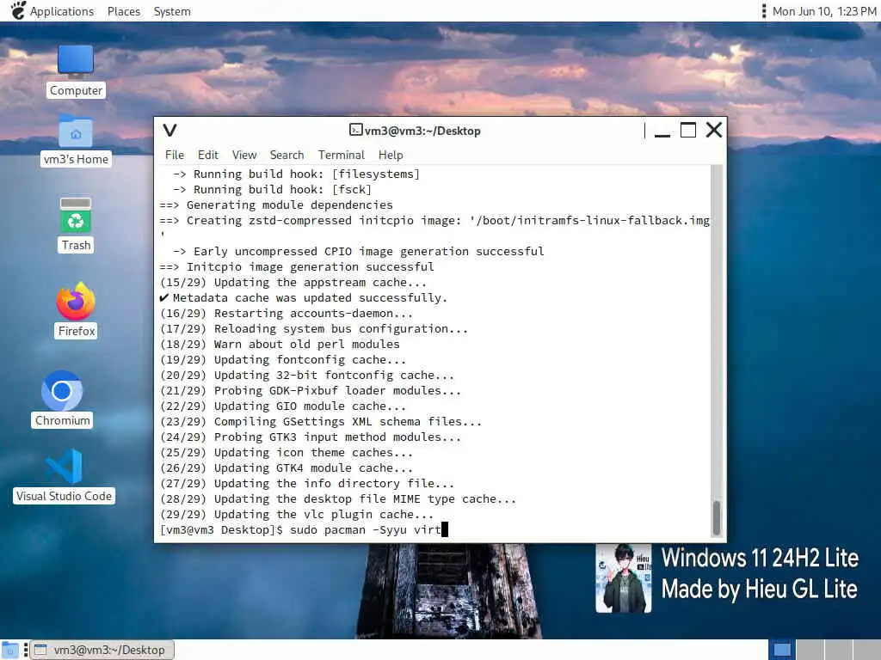Open the Places menu
Viewport: 881px width, 660px height.
[x=124, y=11]
